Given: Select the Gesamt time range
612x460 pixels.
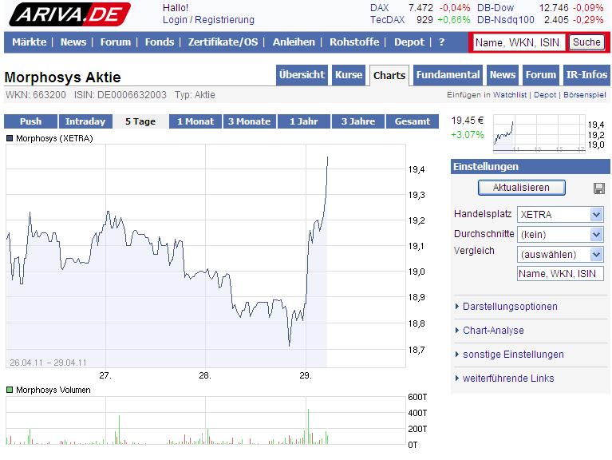Looking at the screenshot, I should (413, 121).
